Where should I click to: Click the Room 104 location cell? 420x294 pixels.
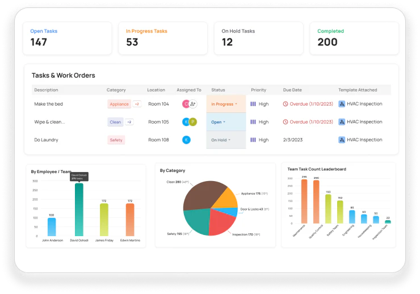(x=158, y=104)
